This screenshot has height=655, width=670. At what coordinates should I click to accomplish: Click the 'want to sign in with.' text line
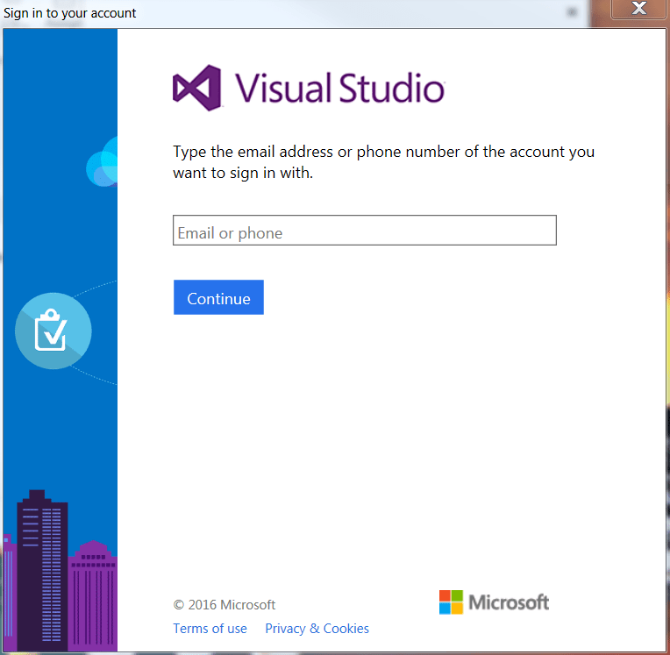point(243,173)
